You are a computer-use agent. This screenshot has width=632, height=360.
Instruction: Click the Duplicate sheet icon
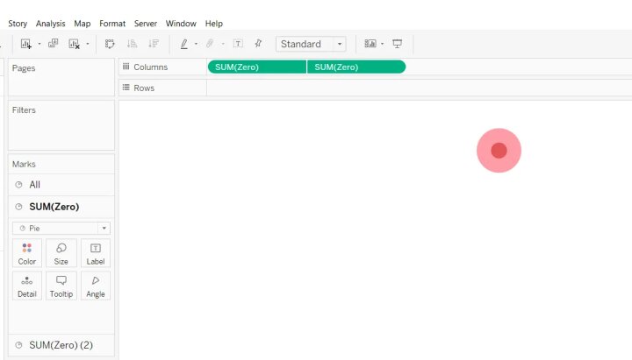(54, 44)
